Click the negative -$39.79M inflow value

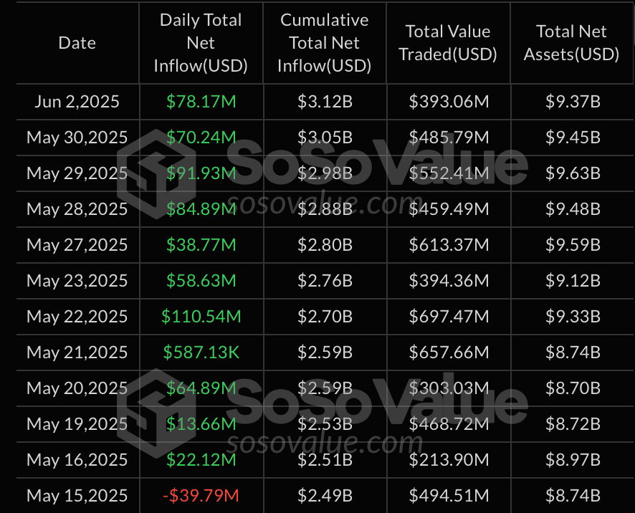201,496
